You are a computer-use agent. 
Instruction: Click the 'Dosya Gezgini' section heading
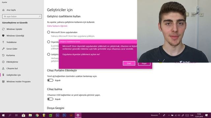pyautogui.click(x=56, y=108)
